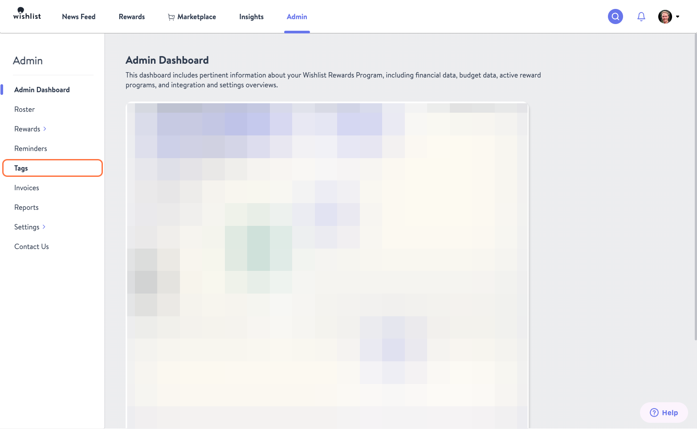Switch to the Insights tab
The height and width of the screenshot is (429, 697).
251,16
